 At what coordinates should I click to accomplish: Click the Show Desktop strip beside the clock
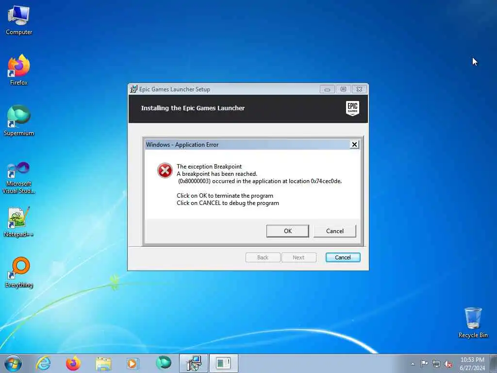pyautogui.click(x=494, y=363)
